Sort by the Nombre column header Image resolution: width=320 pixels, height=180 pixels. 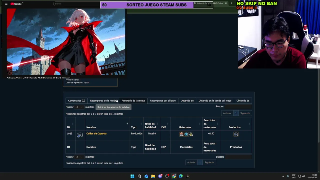(x=107, y=124)
